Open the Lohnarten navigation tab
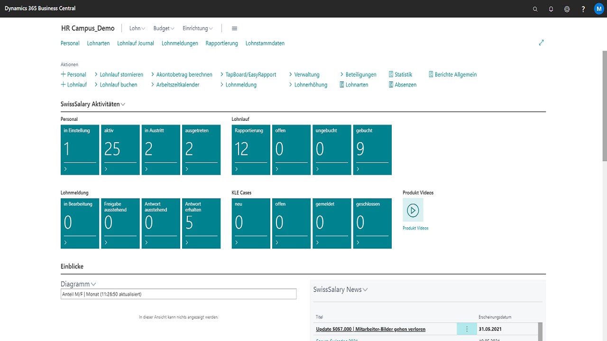Viewport: 607px width, 341px height. pyautogui.click(x=98, y=43)
